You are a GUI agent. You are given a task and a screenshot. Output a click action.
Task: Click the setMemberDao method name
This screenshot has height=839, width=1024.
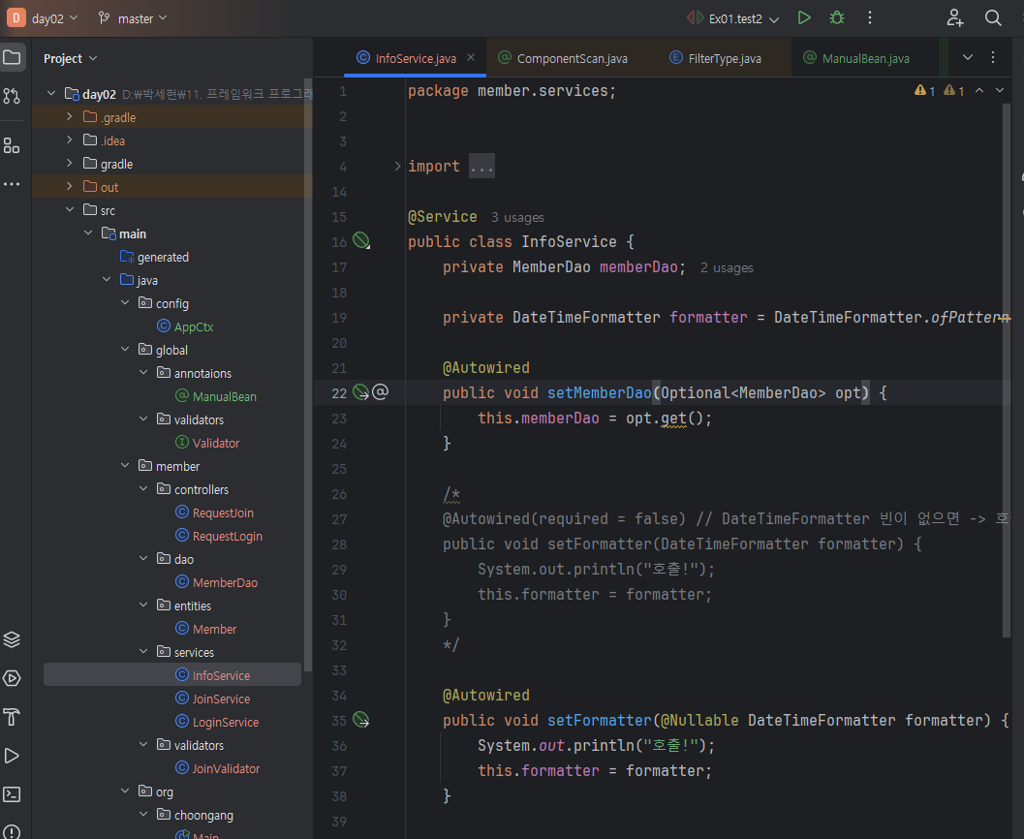click(x=599, y=392)
